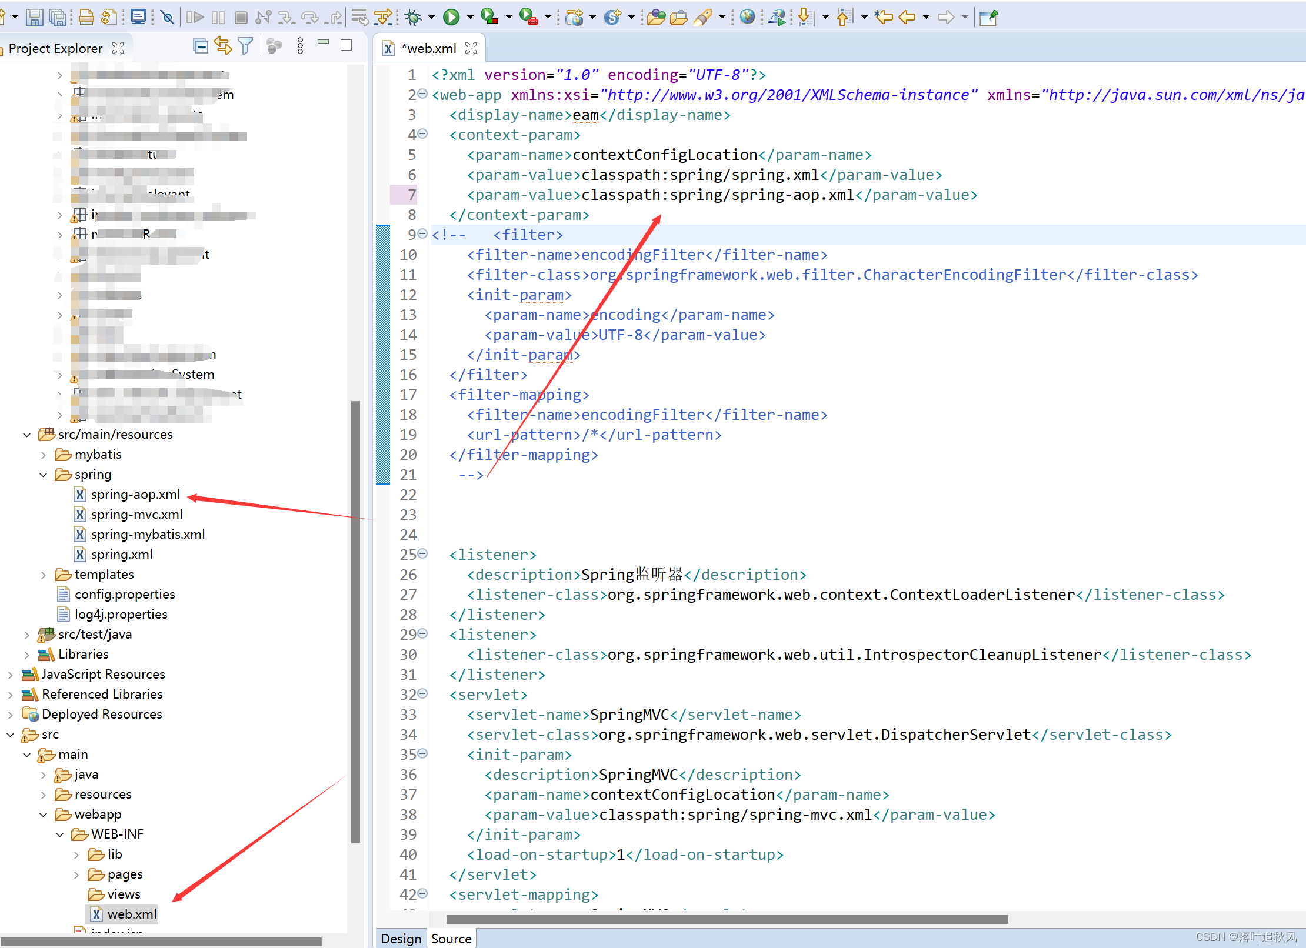Image resolution: width=1306 pixels, height=948 pixels.
Task: Collapse the spring folder in resources
Action: pyautogui.click(x=43, y=475)
